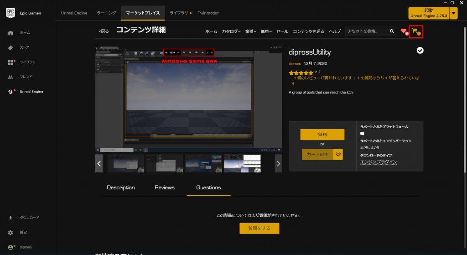
Task: Select the マーケットプレイス tab
Action: click(x=143, y=13)
